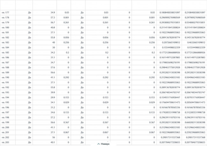This screenshot has width=207, height=146.
Task: Click the value 0.377212866888926
Action: point(195,52)
